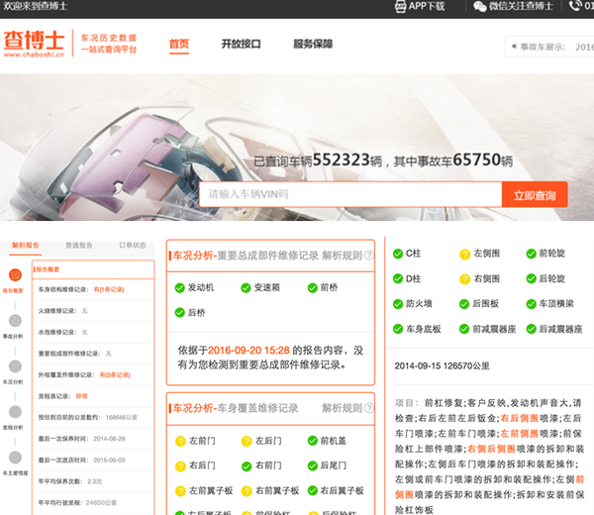Image resolution: width=594 pixels, height=515 pixels.
Task: Click the green check icon for 右后翼子板
Action: (313, 491)
